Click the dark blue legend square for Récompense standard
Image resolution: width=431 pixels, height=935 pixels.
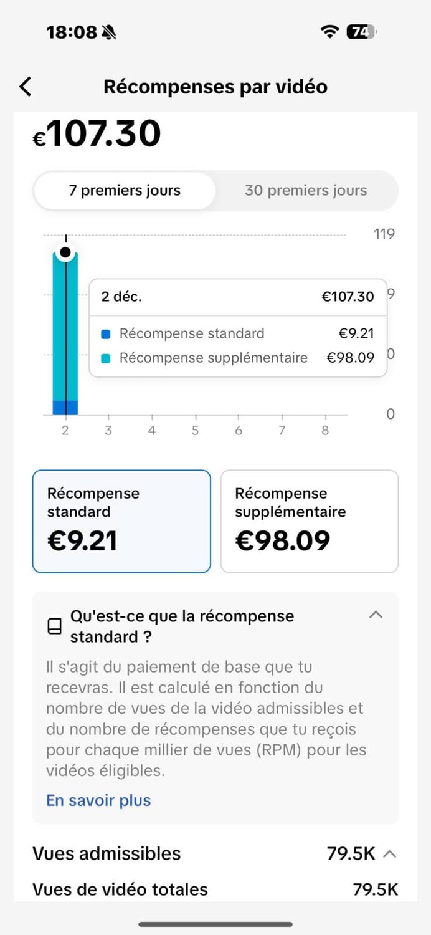click(x=106, y=334)
